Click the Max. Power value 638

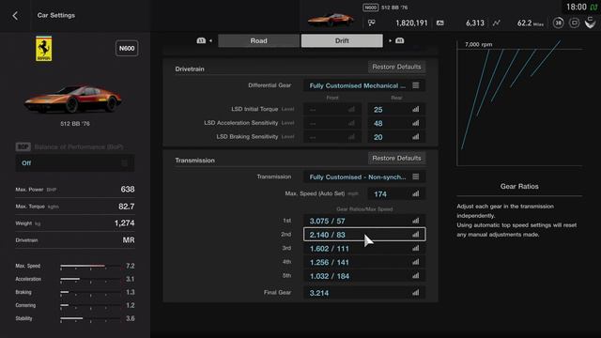coord(128,190)
